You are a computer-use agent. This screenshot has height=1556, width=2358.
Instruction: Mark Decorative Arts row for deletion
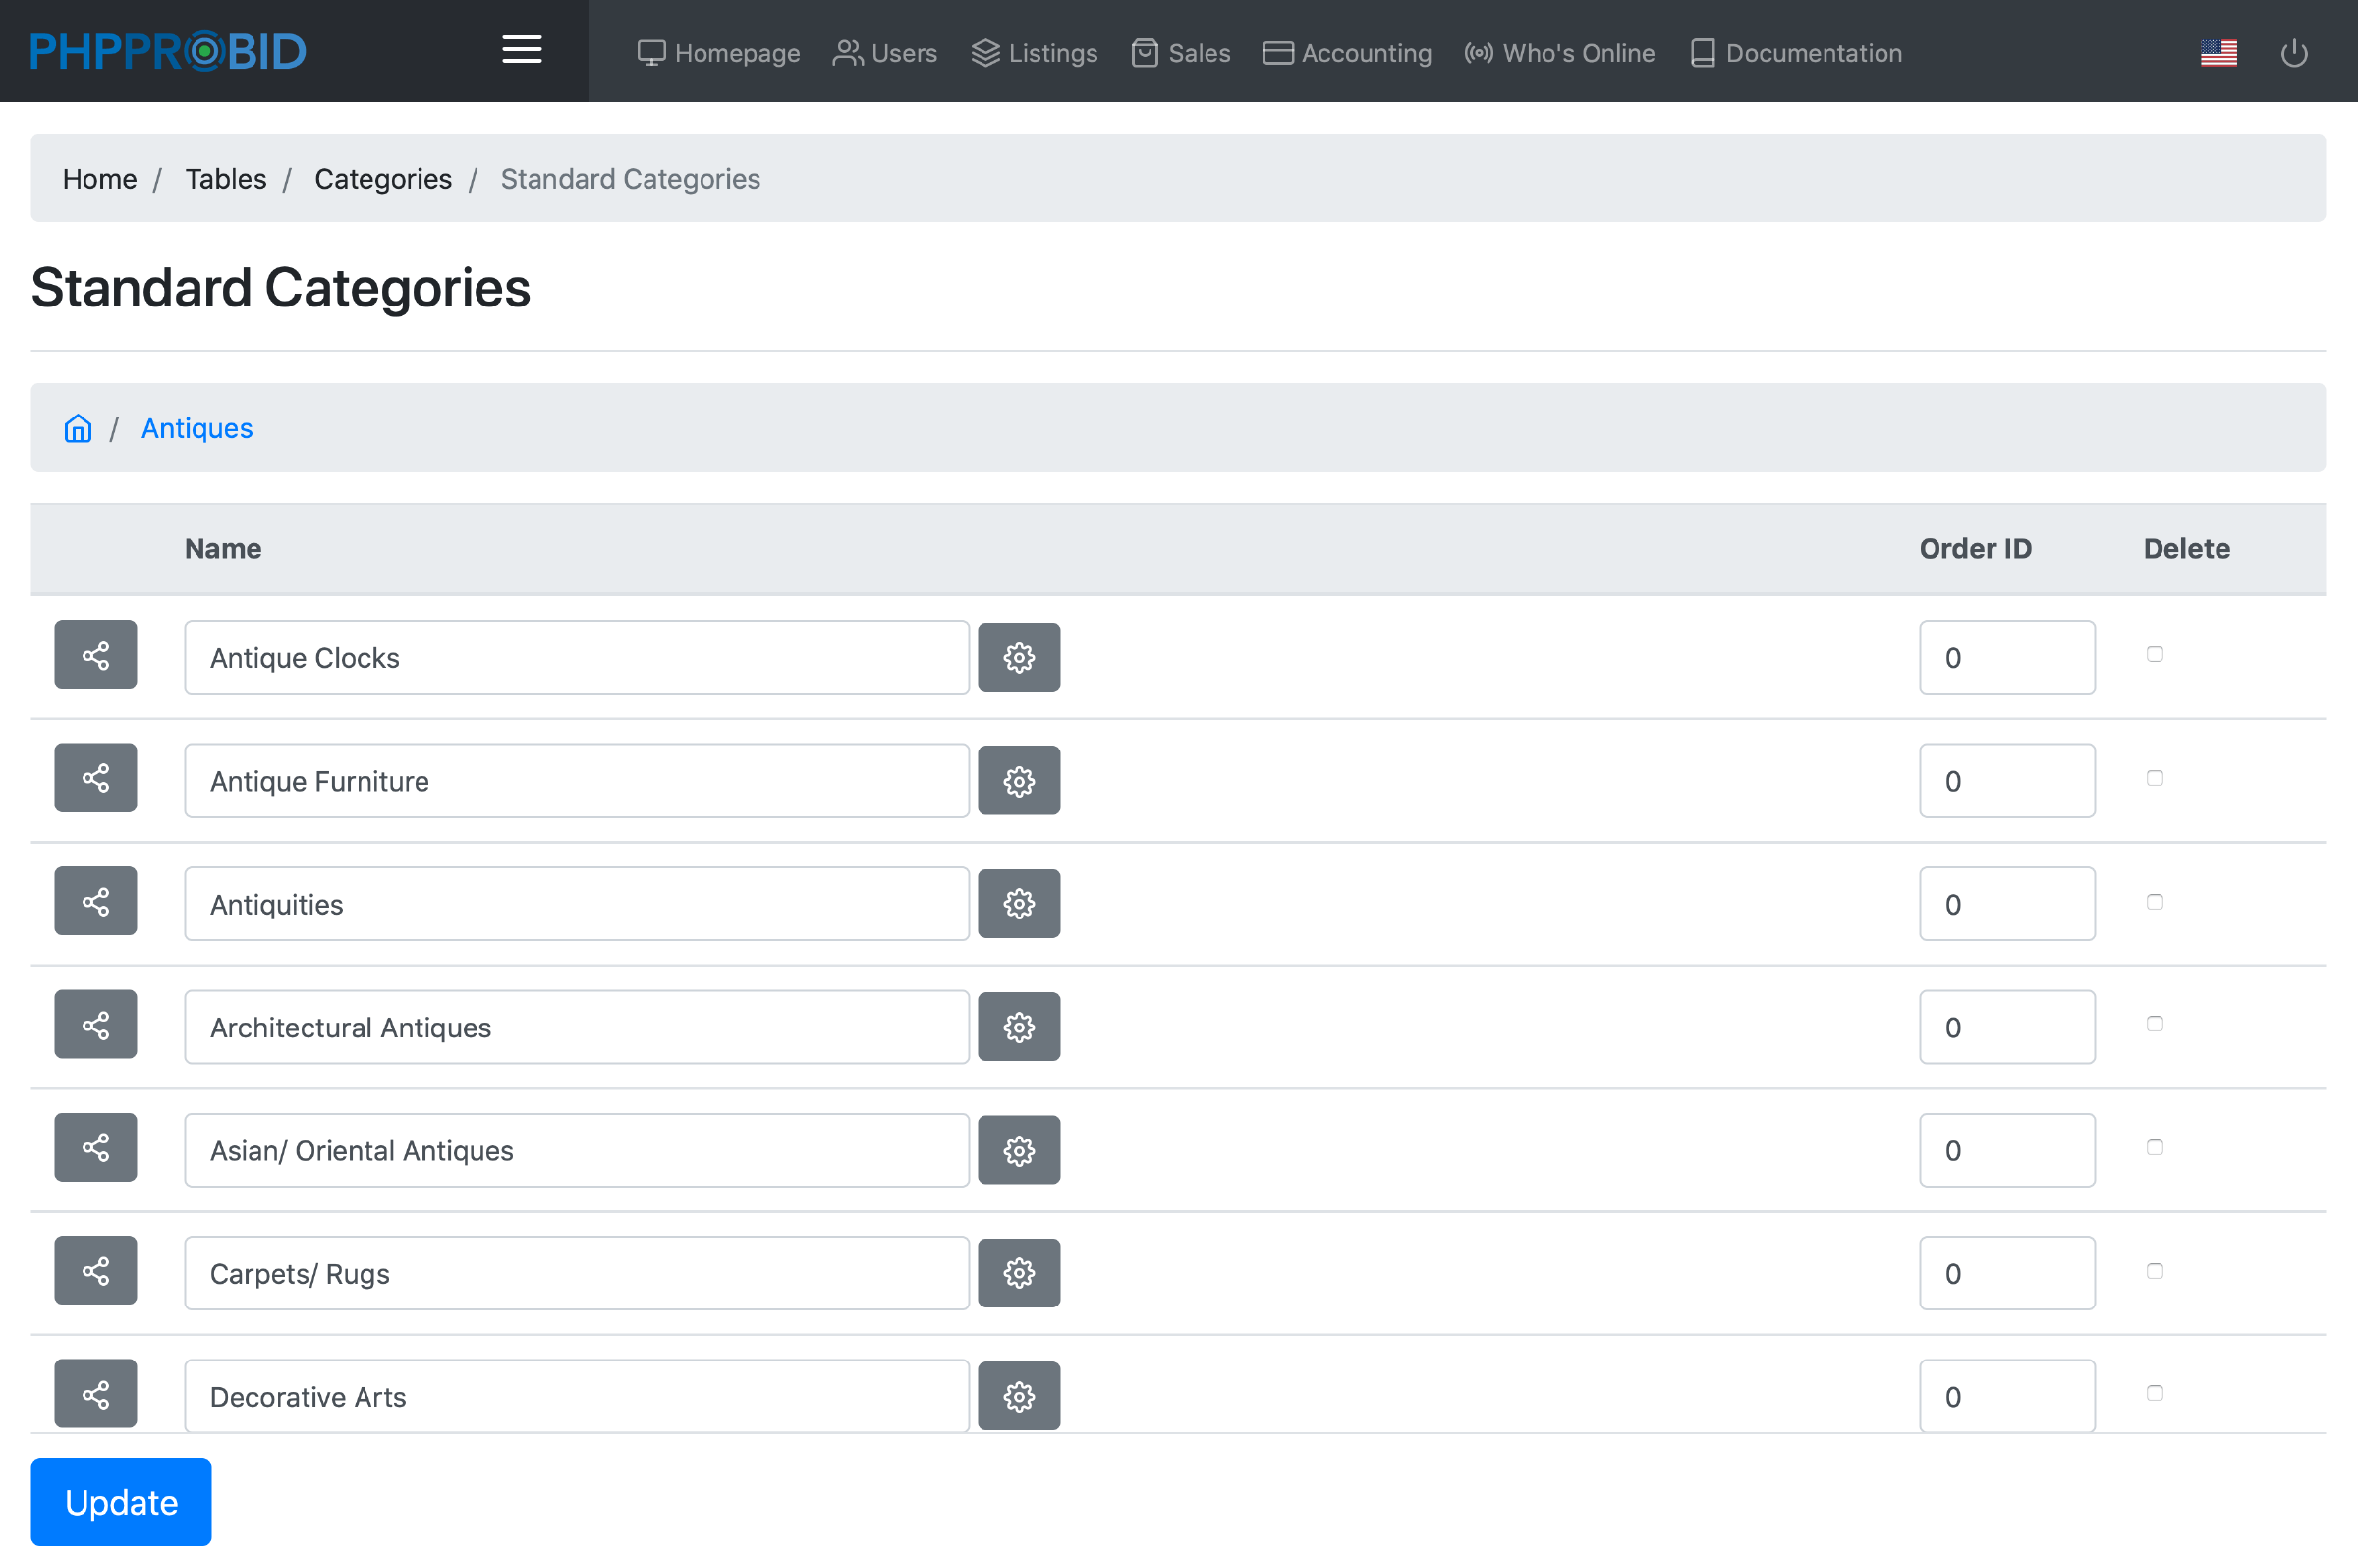click(2155, 1393)
